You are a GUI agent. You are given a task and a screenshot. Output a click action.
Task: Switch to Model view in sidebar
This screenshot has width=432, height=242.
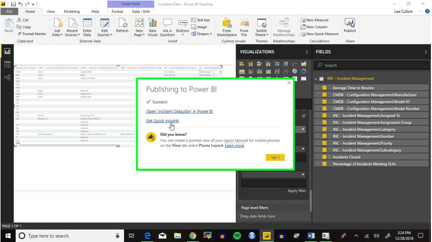click(7, 78)
